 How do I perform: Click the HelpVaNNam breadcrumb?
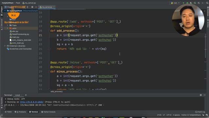click(8, 3)
